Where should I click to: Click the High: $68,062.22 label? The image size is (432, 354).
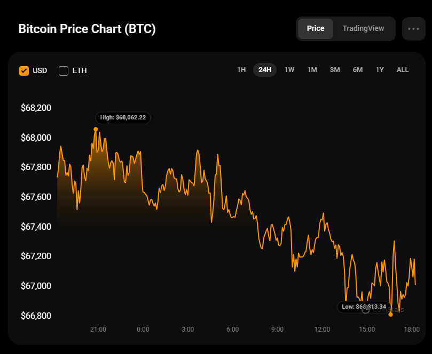(123, 117)
